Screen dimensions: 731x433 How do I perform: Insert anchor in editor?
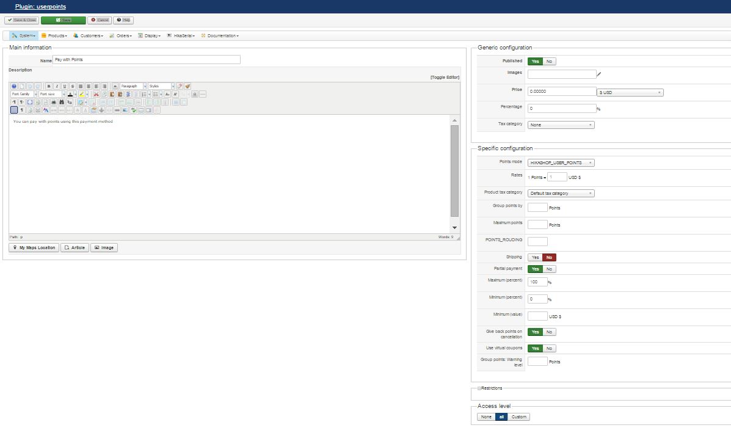pyautogui.click(x=101, y=110)
